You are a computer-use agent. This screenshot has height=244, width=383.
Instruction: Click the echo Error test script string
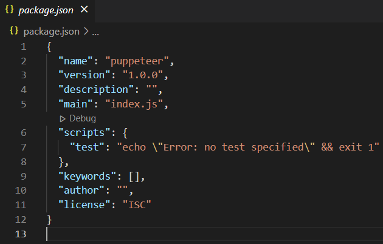point(248,147)
